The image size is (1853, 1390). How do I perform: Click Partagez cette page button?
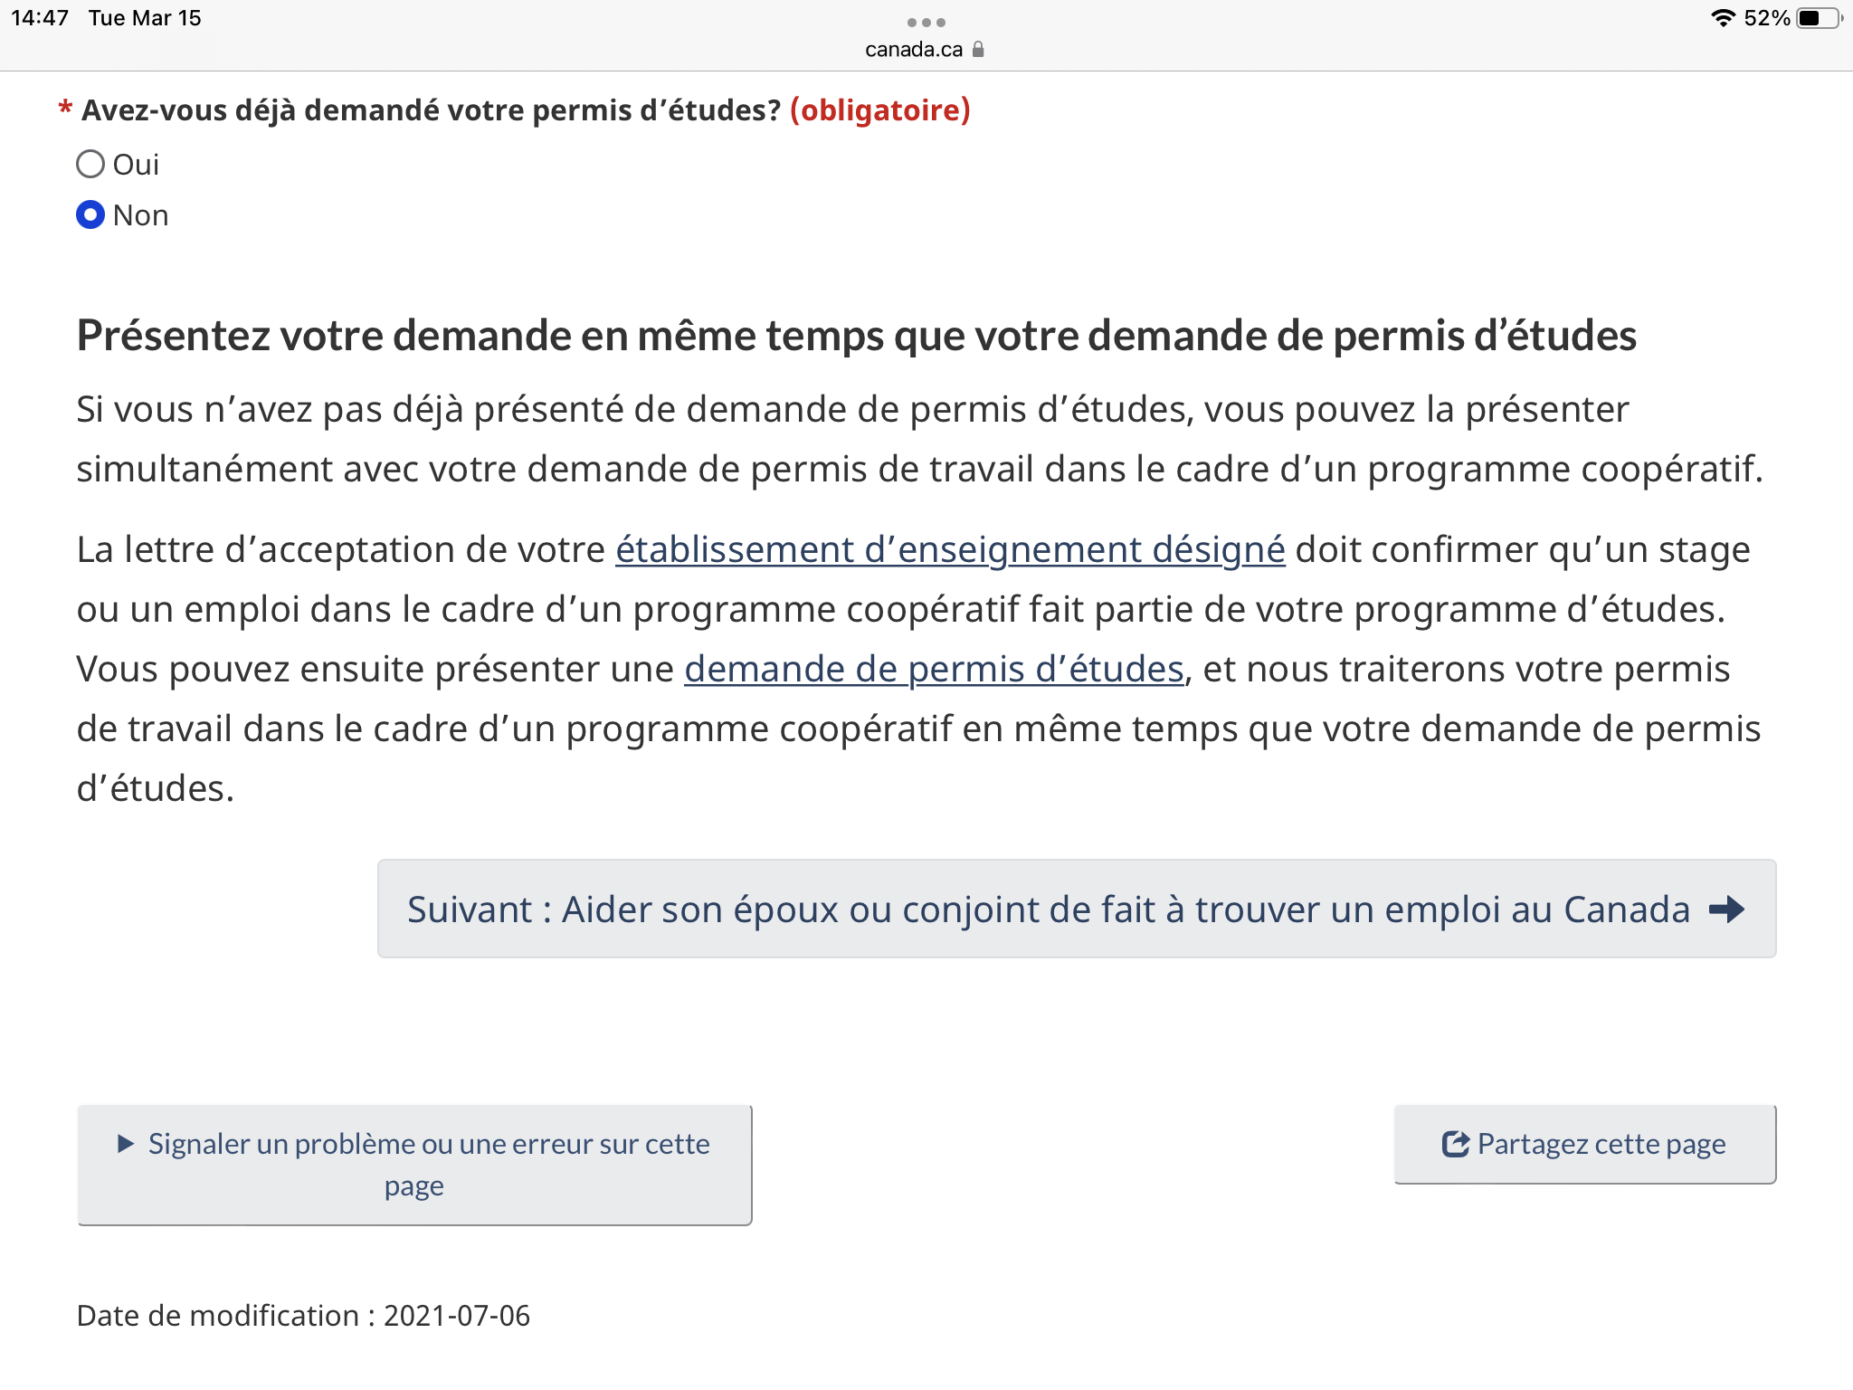[1584, 1144]
